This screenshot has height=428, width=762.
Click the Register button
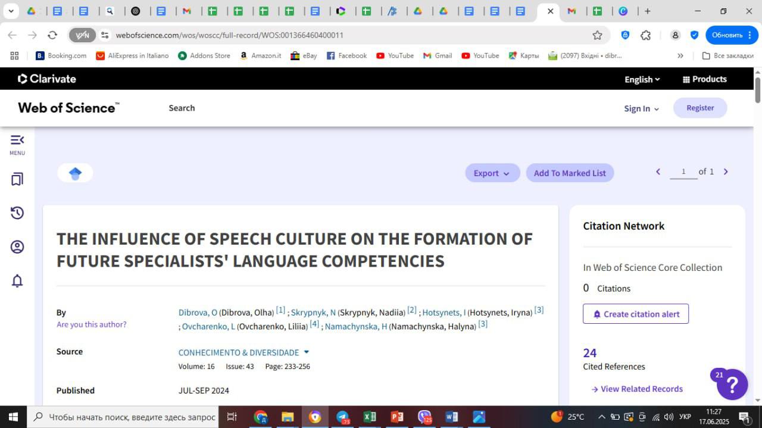[700, 108]
